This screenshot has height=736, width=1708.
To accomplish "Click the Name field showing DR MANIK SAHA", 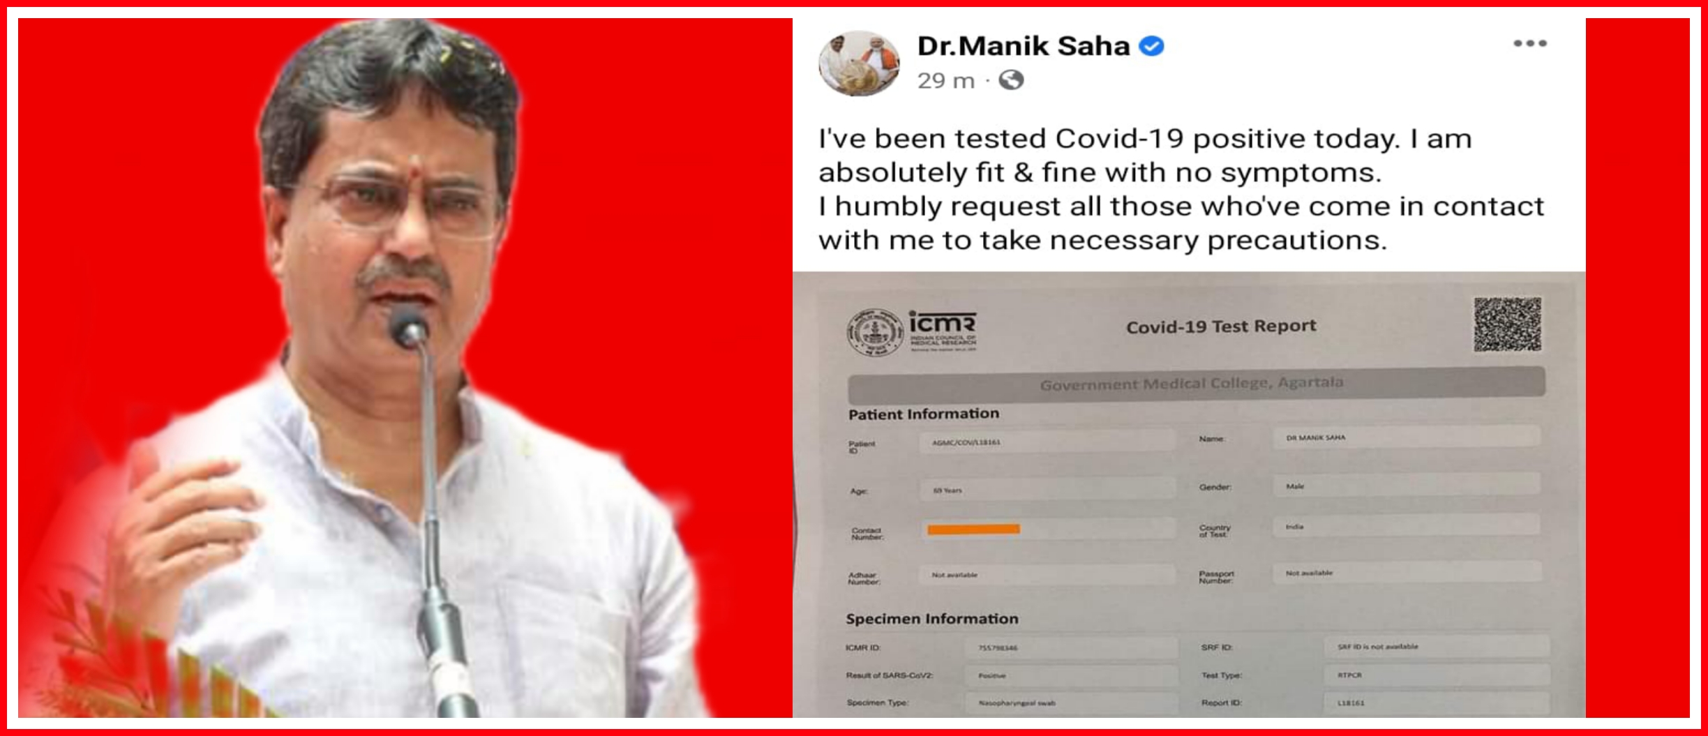I will 1406,437.
